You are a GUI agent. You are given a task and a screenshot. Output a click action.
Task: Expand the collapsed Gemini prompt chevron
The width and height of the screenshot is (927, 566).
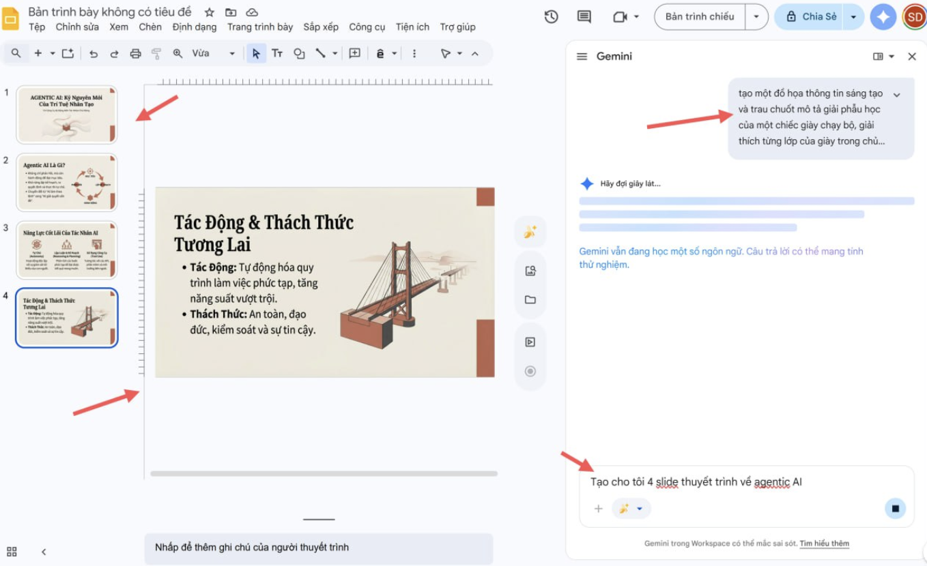pyautogui.click(x=897, y=94)
